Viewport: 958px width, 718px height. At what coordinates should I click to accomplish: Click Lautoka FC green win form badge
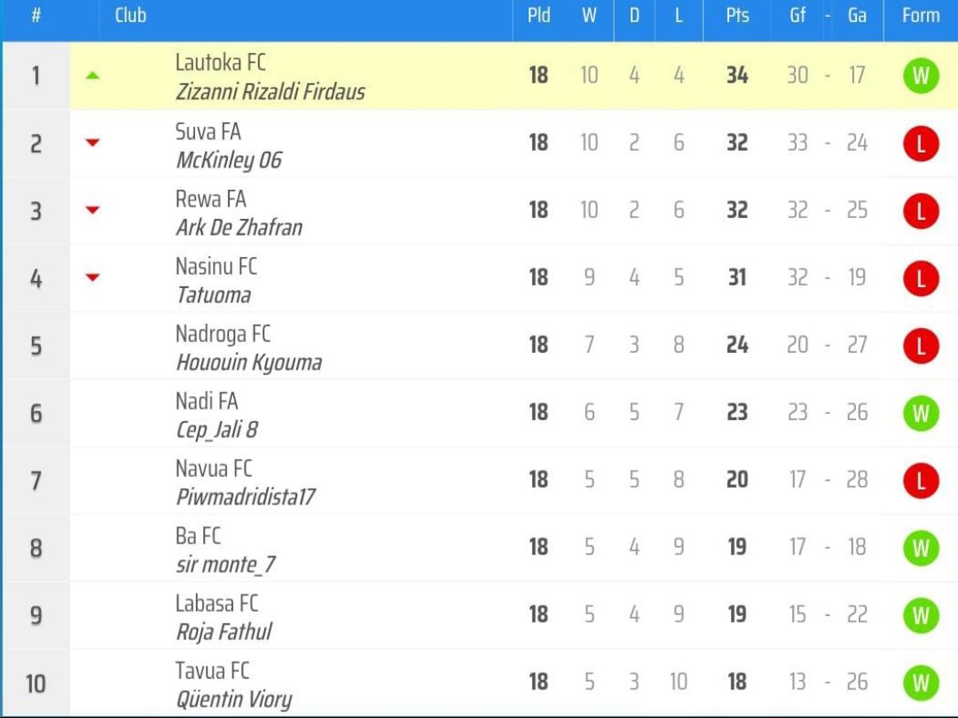coord(921,75)
